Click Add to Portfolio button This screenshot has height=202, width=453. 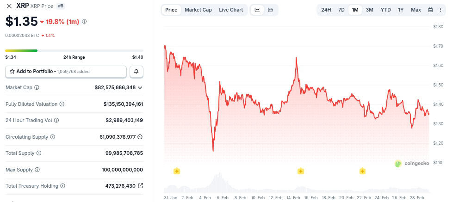click(66, 72)
